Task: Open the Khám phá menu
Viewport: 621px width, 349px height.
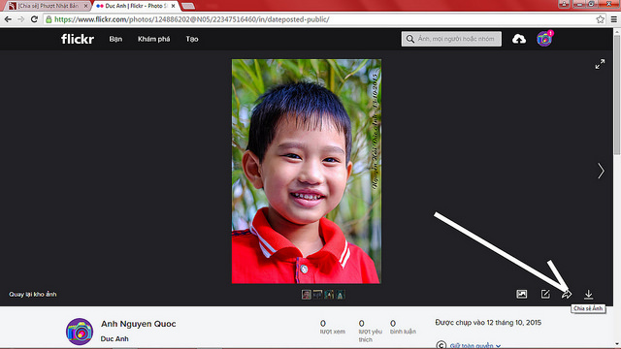Action: tap(153, 39)
